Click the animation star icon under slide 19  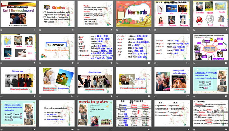2,129
